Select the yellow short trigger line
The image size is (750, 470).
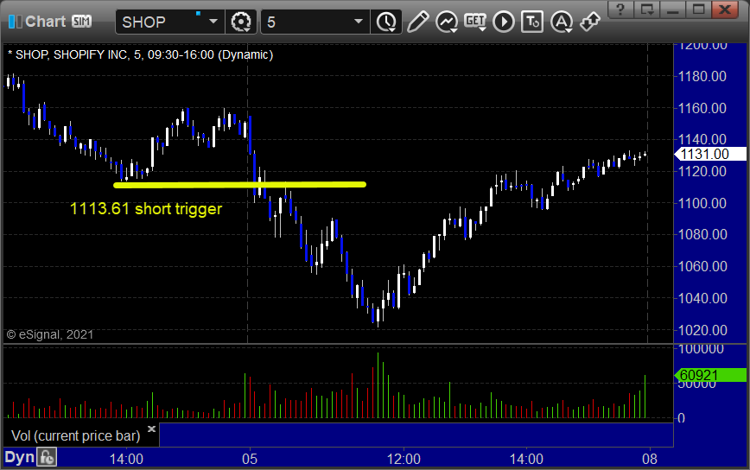(x=239, y=185)
